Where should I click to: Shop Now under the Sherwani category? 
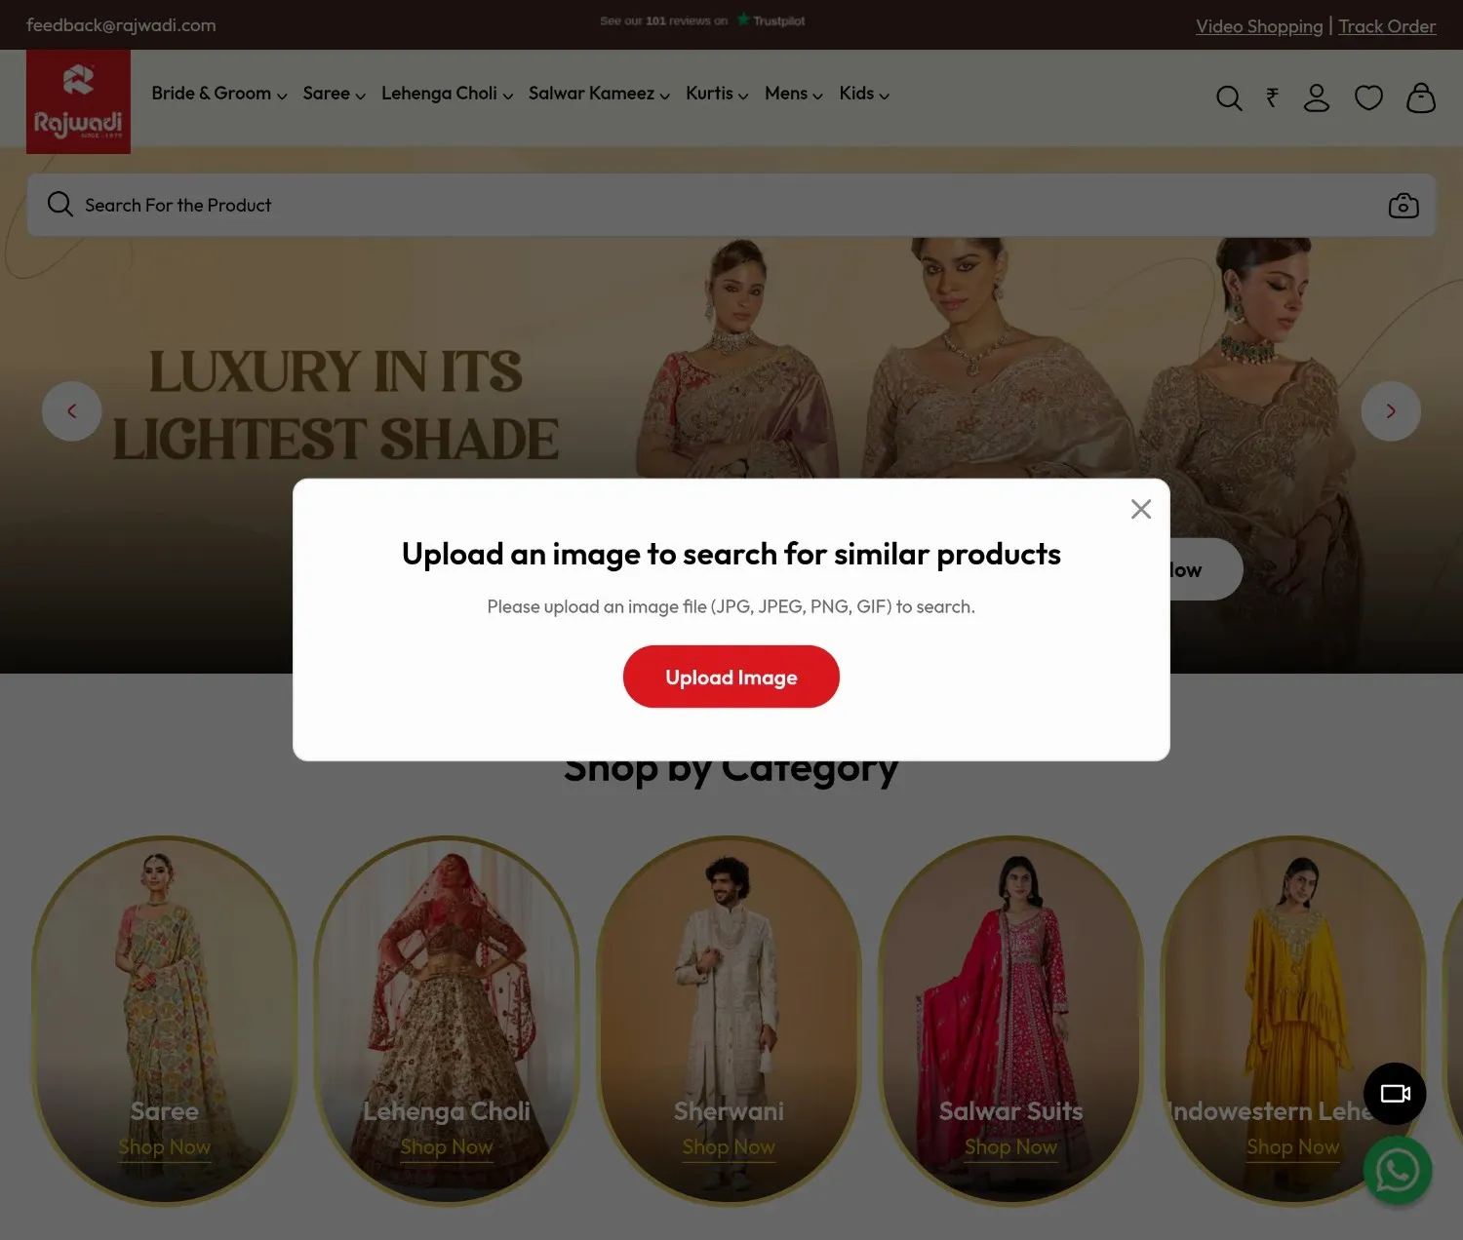(729, 1147)
